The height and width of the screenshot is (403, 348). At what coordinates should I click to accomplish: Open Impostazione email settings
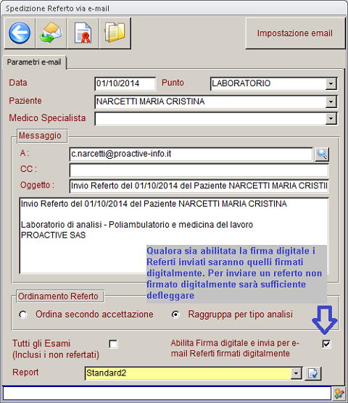(x=295, y=33)
